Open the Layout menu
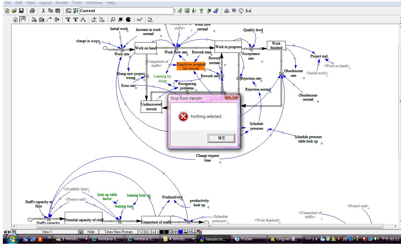Screen dimensions: 401x250 pos(45,2)
